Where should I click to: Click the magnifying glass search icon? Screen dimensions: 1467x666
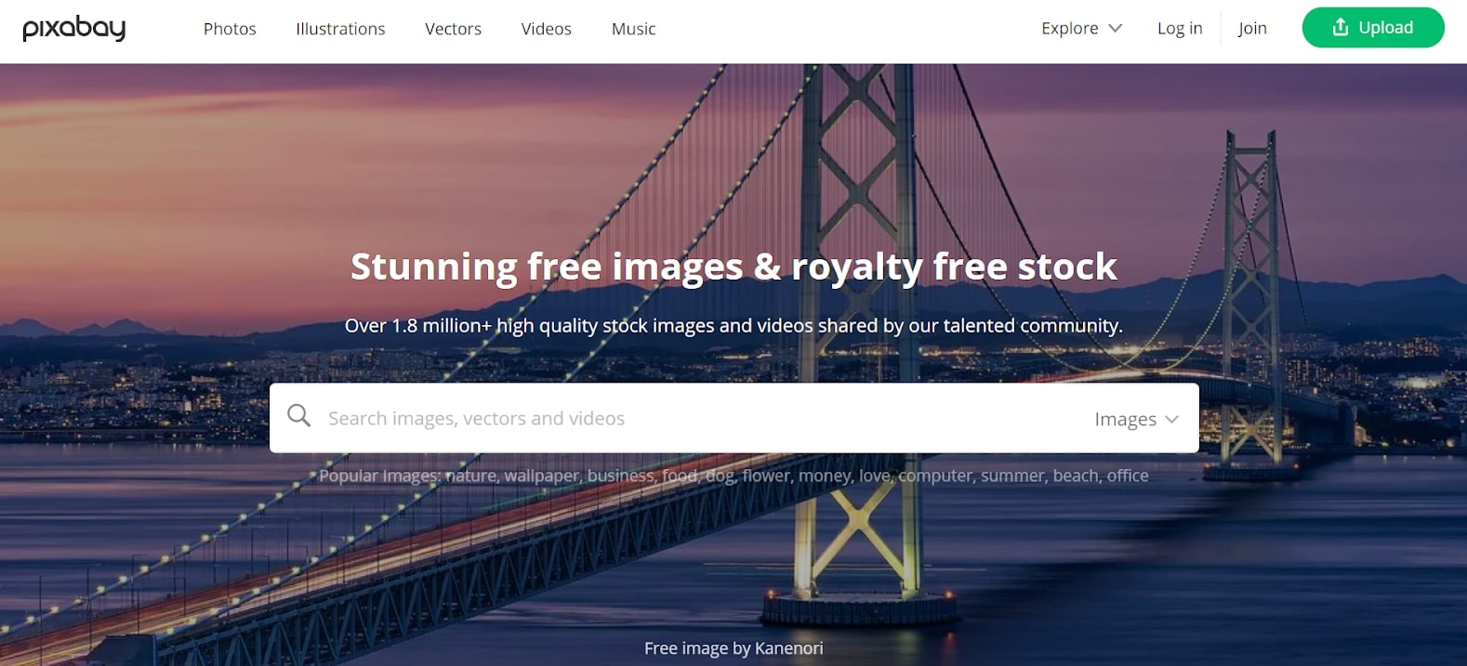[298, 416]
